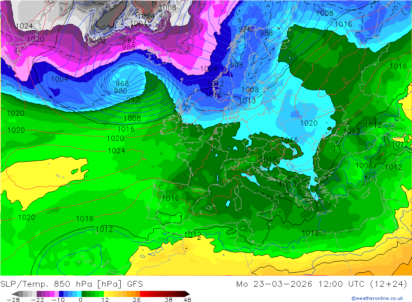Click the -22 legend scale value
This screenshot has width=412, height=302.
click(37, 300)
